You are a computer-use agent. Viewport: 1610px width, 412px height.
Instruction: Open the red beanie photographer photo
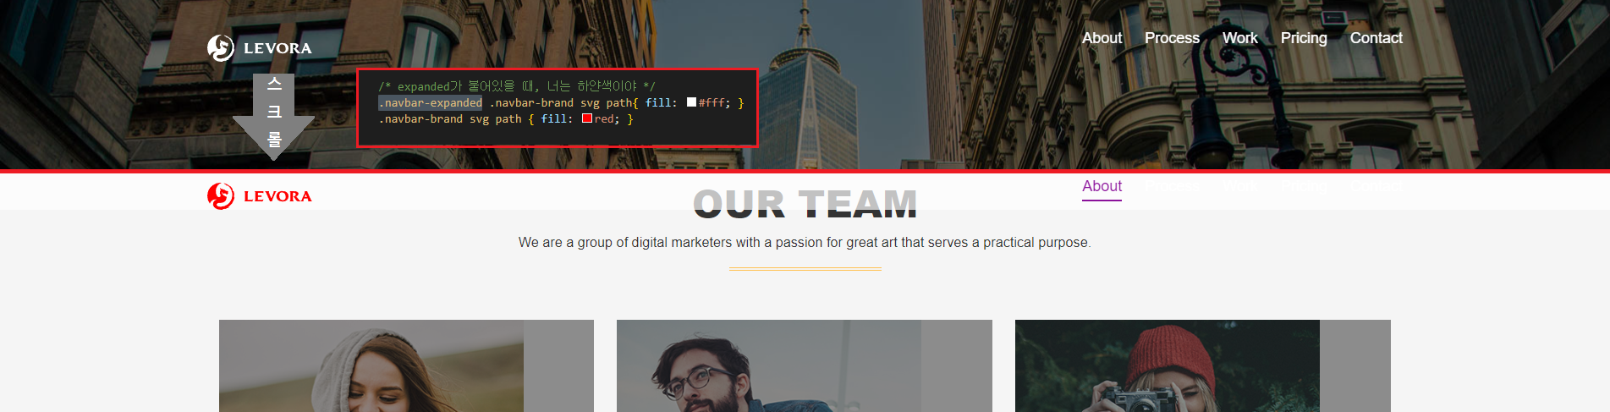(1203, 365)
